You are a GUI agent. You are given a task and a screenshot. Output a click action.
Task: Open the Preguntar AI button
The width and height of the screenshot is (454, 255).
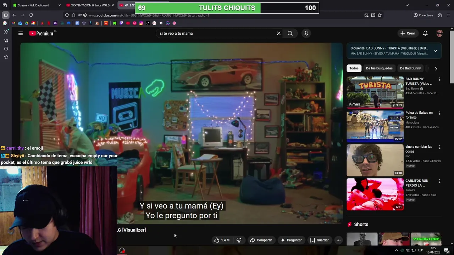pos(291,240)
